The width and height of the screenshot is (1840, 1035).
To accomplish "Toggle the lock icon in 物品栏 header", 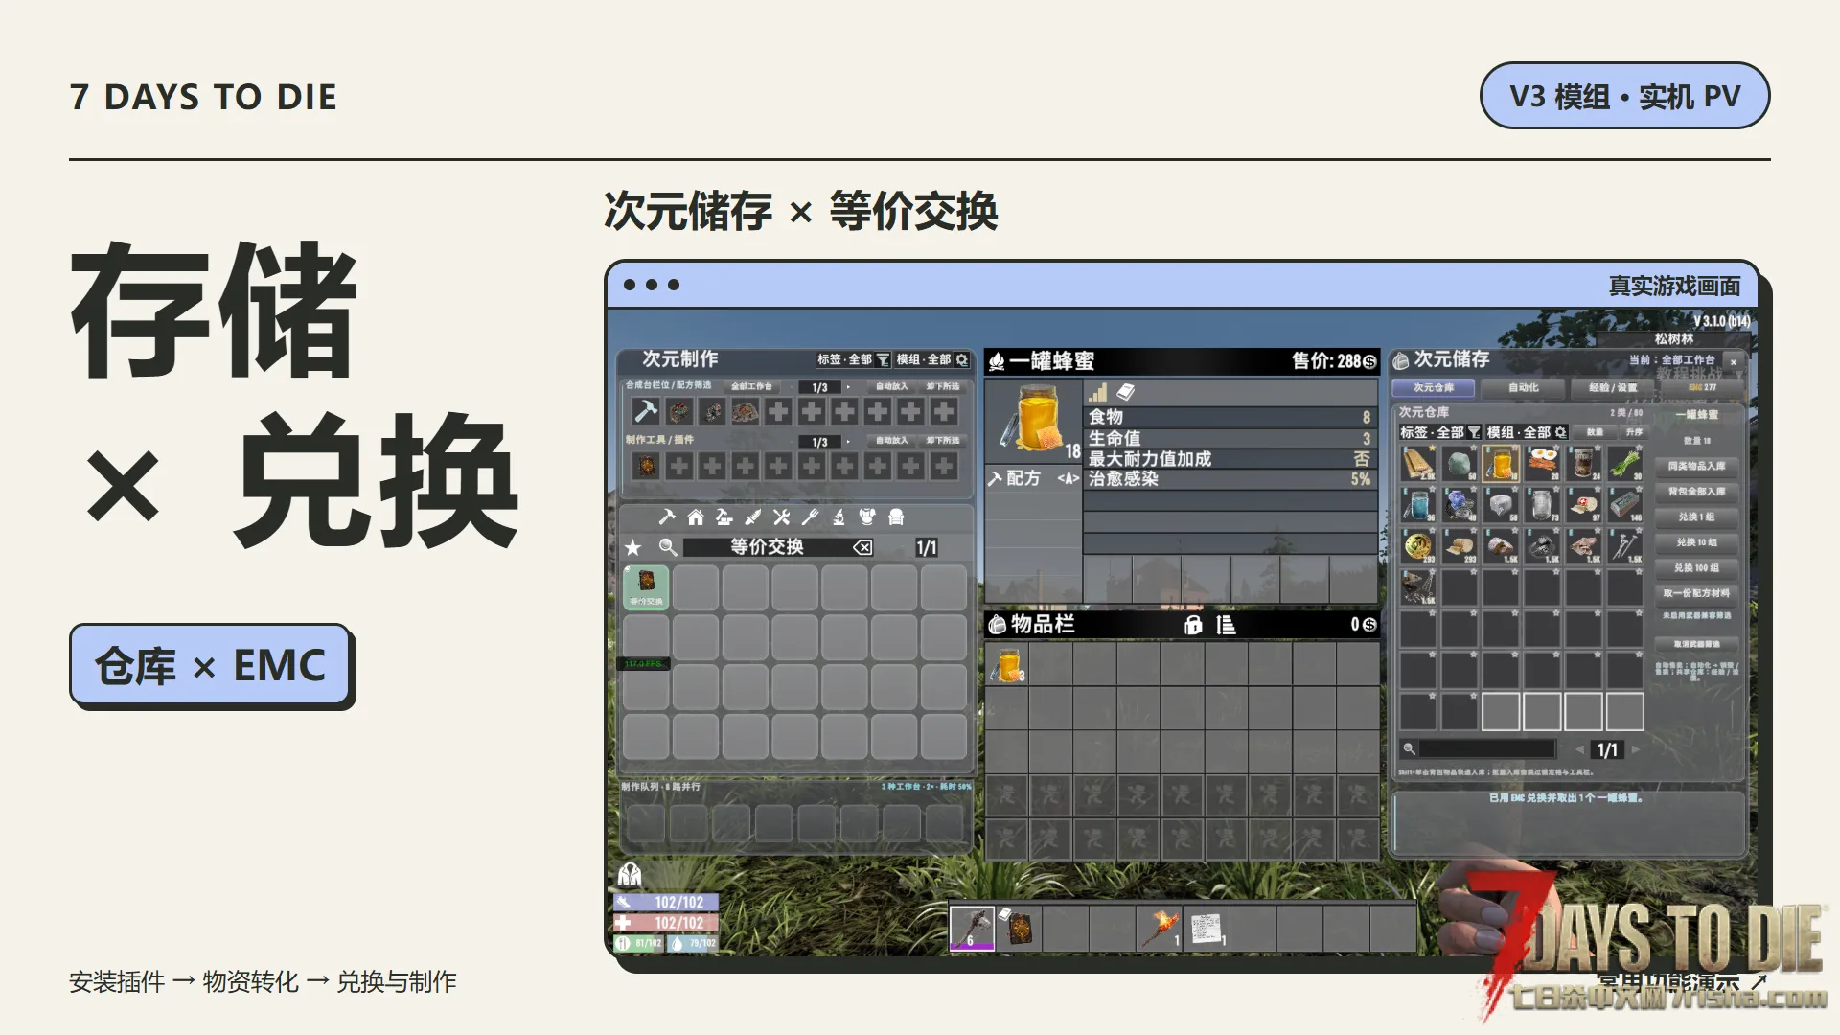I will pos(1193,625).
